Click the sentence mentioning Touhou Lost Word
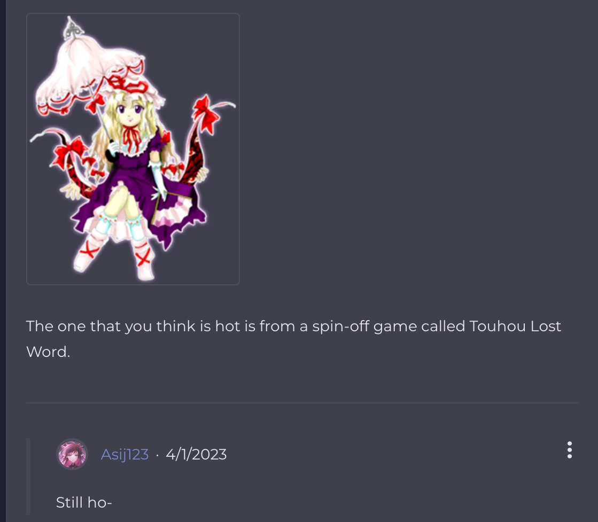The height and width of the screenshot is (522, 598). pyautogui.click(x=293, y=339)
